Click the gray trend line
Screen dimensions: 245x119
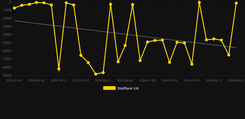[x=125, y=34]
